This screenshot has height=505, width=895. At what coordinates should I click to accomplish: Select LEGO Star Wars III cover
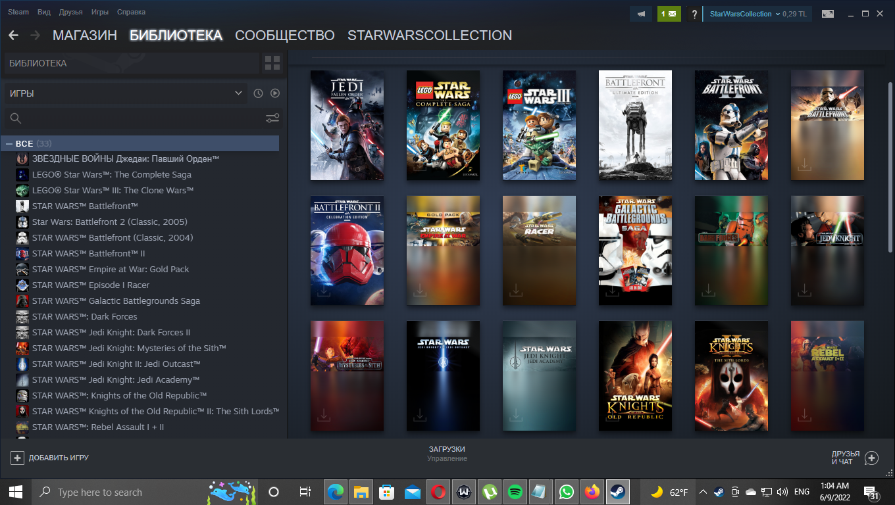pyautogui.click(x=539, y=125)
